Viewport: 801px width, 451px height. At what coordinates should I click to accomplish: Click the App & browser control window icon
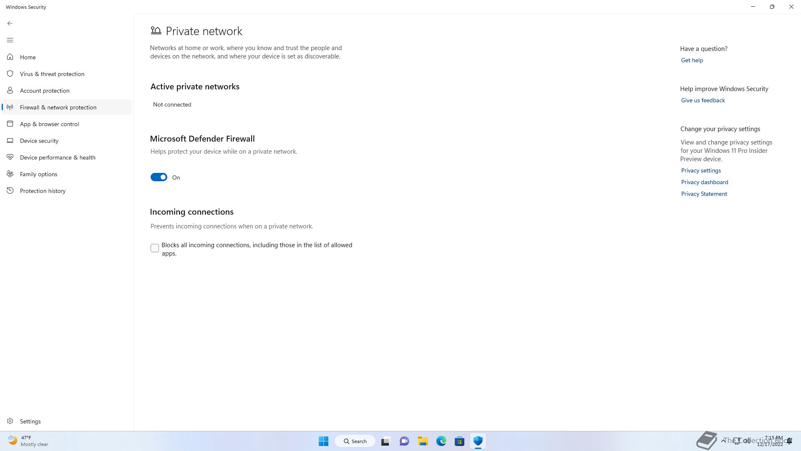click(10, 124)
